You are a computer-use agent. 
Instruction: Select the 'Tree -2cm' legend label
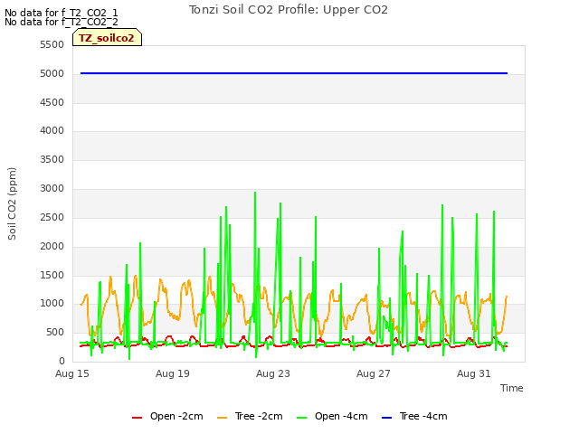tap(259, 416)
